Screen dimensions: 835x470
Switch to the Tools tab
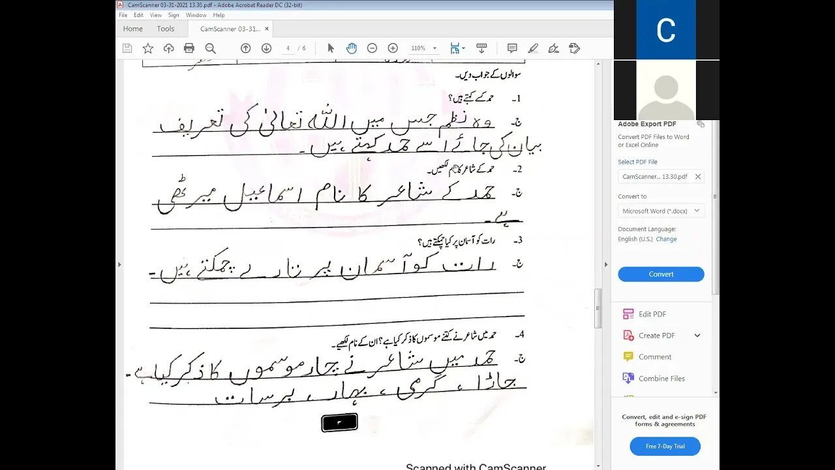166,29
